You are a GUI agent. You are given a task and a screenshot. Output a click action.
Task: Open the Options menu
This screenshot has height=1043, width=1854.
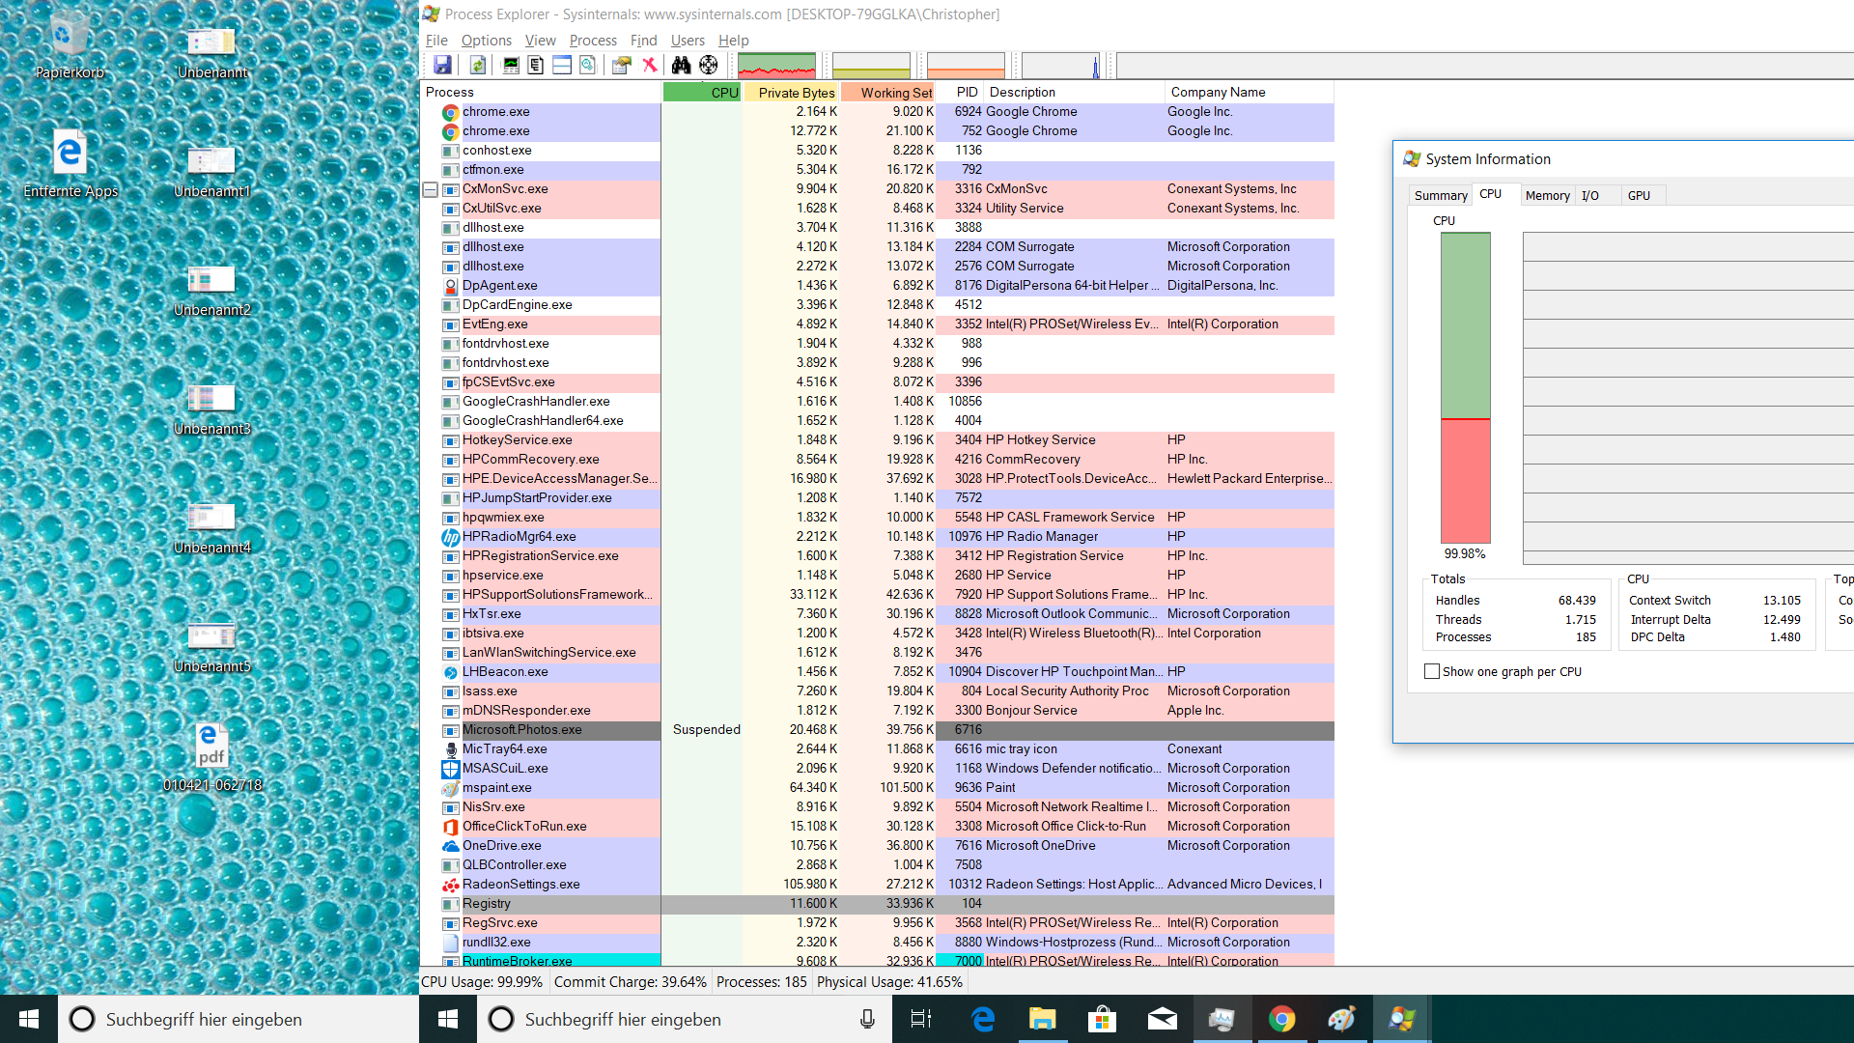tap(486, 41)
